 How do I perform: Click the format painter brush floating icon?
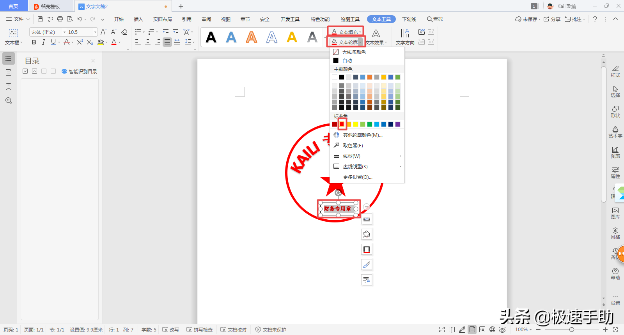(367, 264)
